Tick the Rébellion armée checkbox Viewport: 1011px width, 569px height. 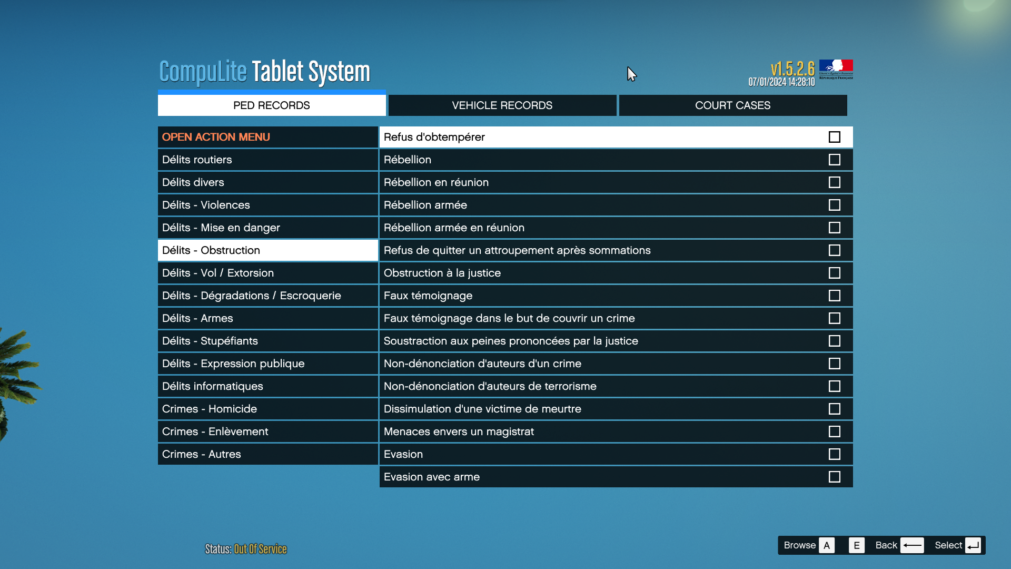[834, 205]
